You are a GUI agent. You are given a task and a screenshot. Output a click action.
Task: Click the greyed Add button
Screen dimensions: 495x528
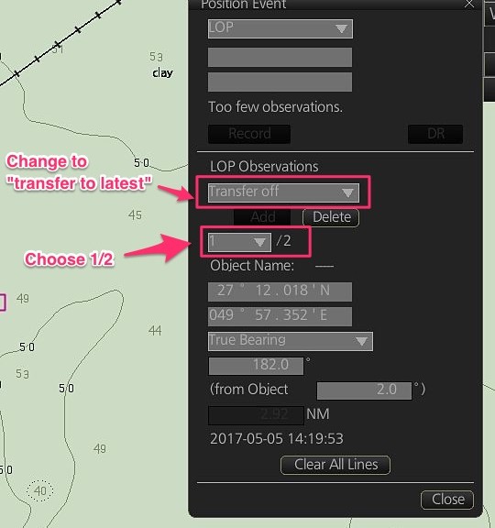[x=262, y=217]
